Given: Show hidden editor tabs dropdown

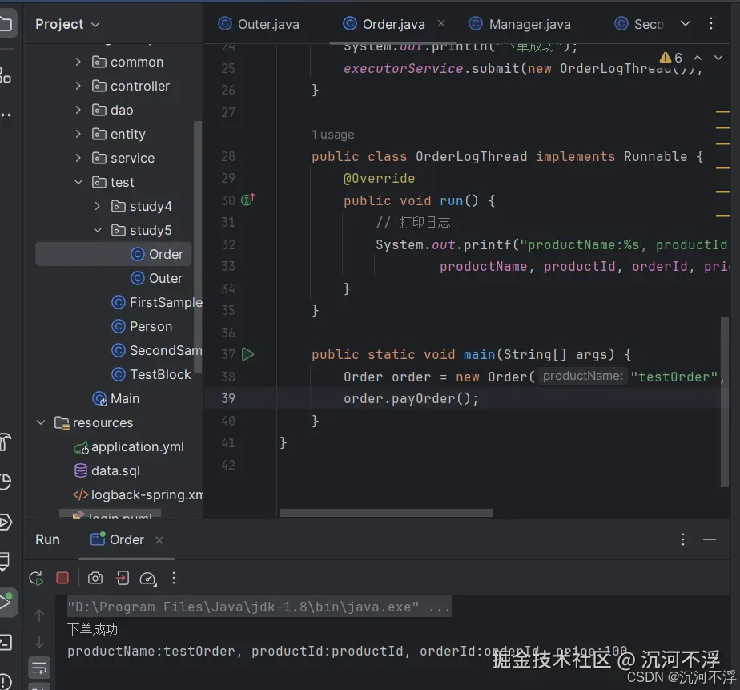Looking at the screenshot, I should [686, 23].
